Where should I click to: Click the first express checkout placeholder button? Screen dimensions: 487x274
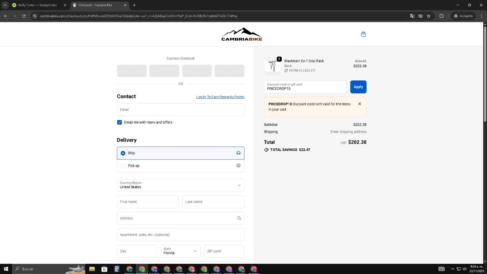131,71
